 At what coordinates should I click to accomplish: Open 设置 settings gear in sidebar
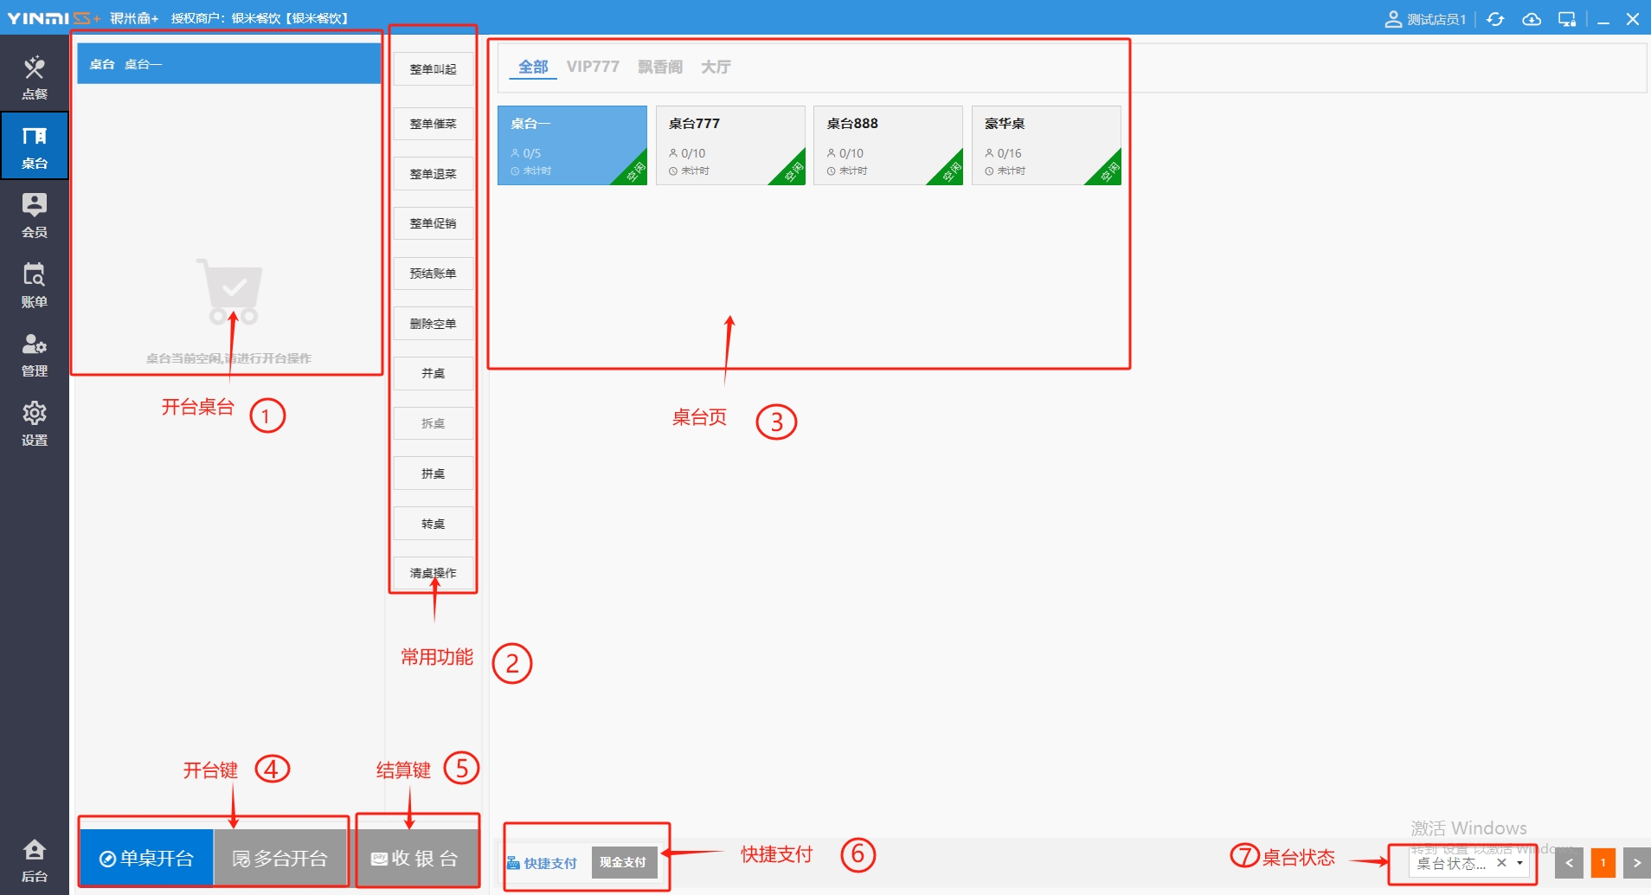coord(35,423)
